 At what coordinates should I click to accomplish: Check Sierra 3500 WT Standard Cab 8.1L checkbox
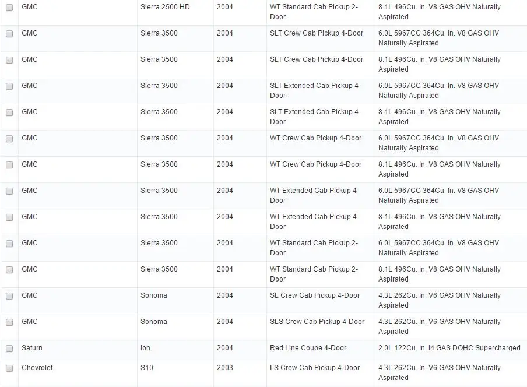(9, 269)
